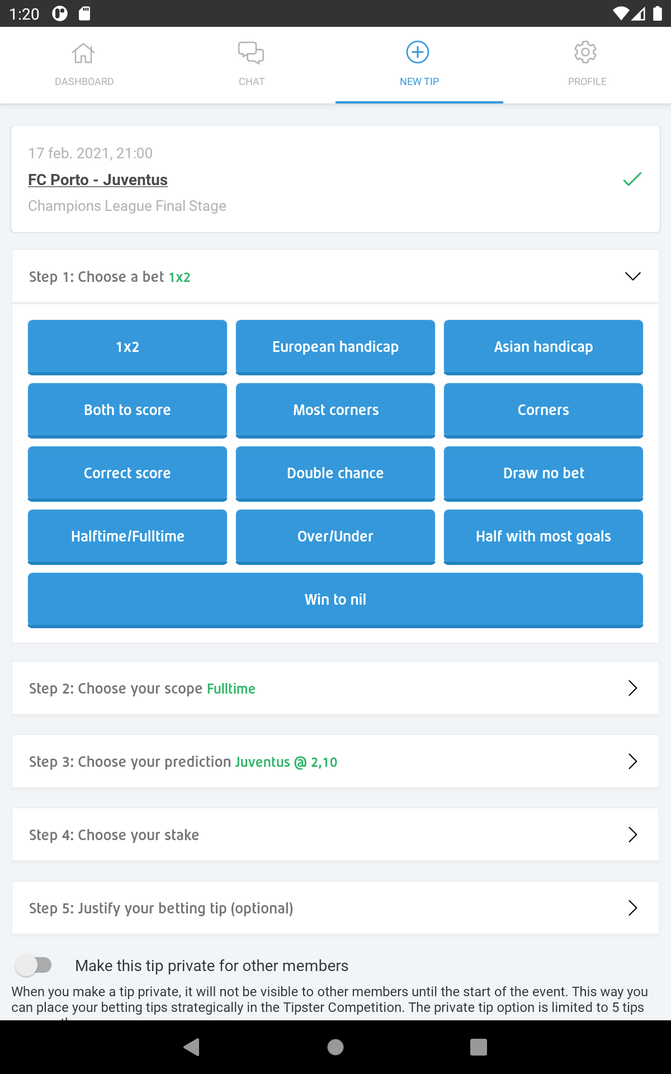Image resolution: width=671 pixels, height=1074 pixels.
Task: Select the Asian handicap bet type
Action: pyautogui.click(x=543, y=347)
